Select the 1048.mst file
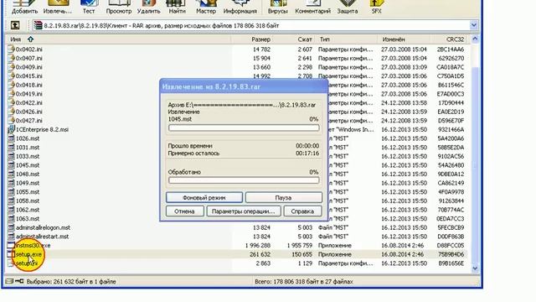Image resolution: width=536 pixels, height=302 pixels. [28, 174]
